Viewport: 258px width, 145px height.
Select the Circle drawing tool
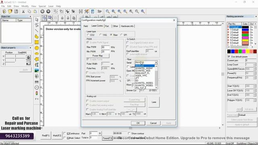37,48
